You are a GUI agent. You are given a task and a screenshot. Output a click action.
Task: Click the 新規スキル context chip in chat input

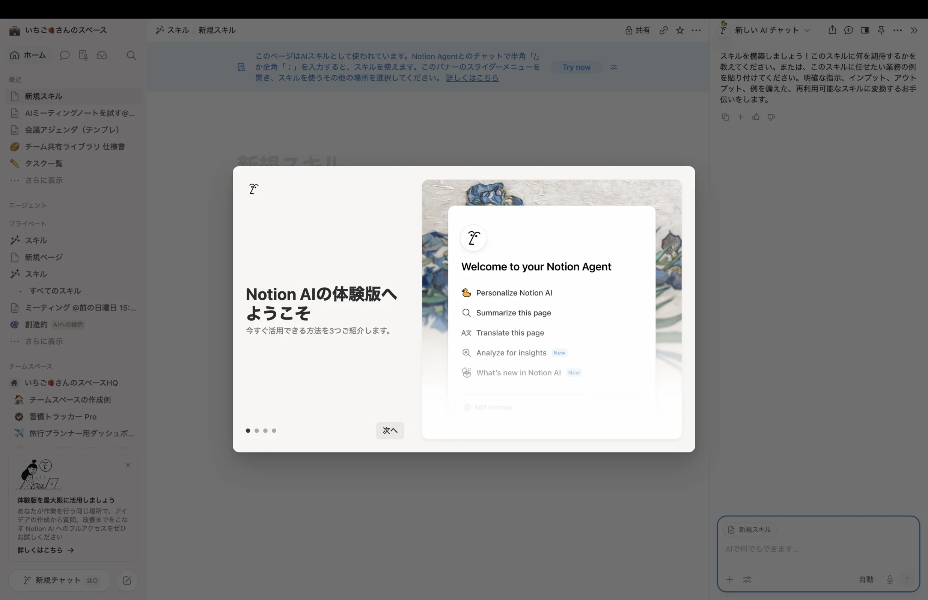click(750, 529)
